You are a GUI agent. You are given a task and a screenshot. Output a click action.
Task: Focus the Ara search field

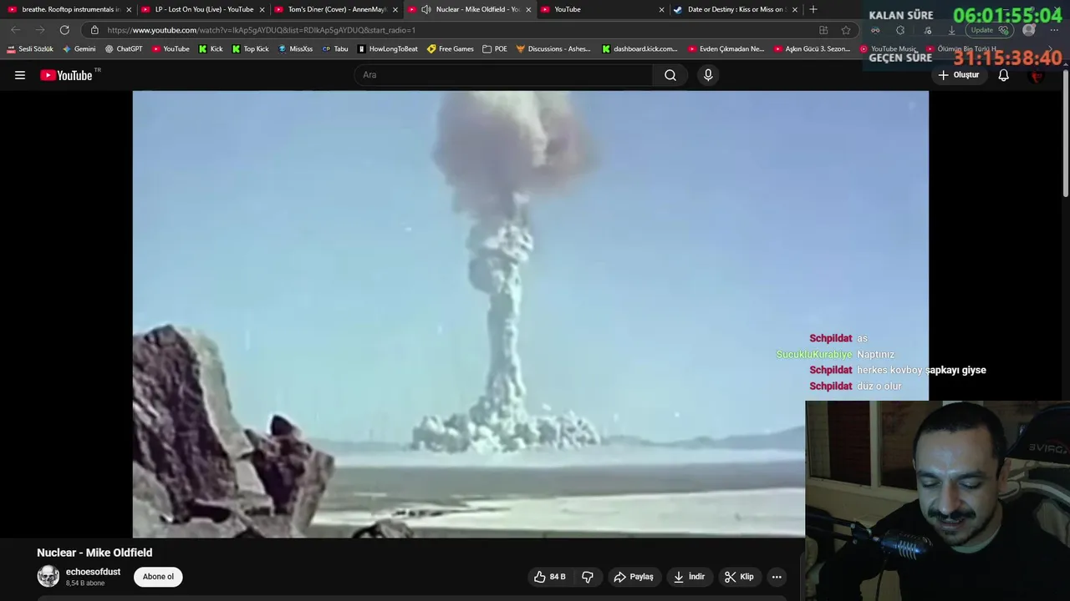tap(503, 75)
